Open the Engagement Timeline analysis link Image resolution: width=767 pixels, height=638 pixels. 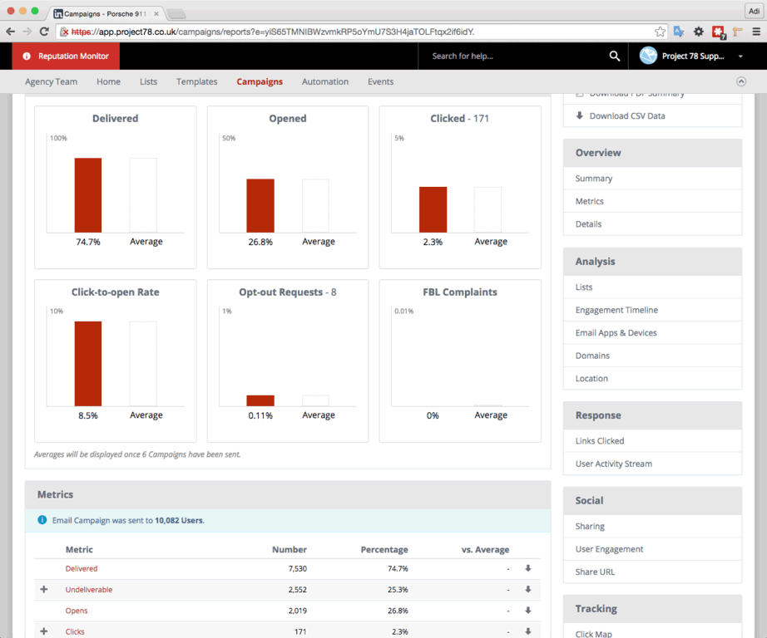tap(616, 310)
